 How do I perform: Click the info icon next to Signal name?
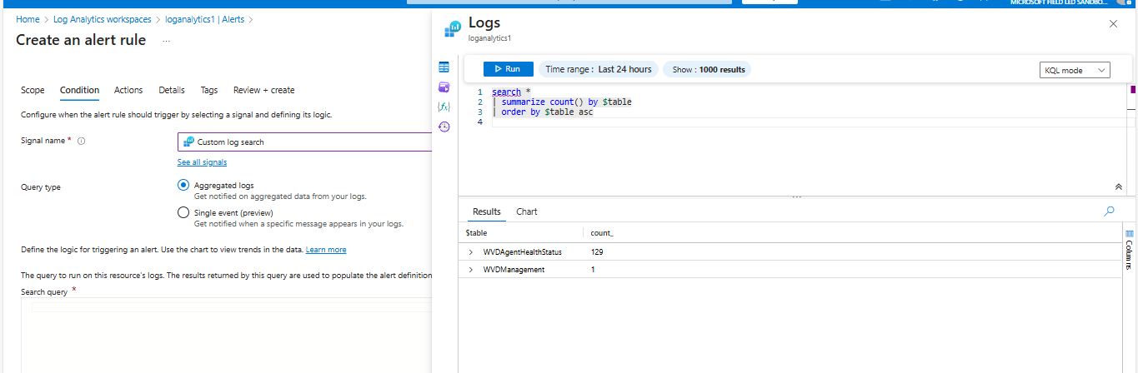point(82,141)
